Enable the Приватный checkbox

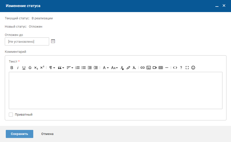click(11, 115)
